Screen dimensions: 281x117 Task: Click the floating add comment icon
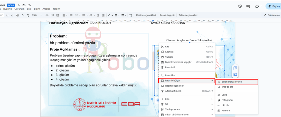[x=235, y=68]
